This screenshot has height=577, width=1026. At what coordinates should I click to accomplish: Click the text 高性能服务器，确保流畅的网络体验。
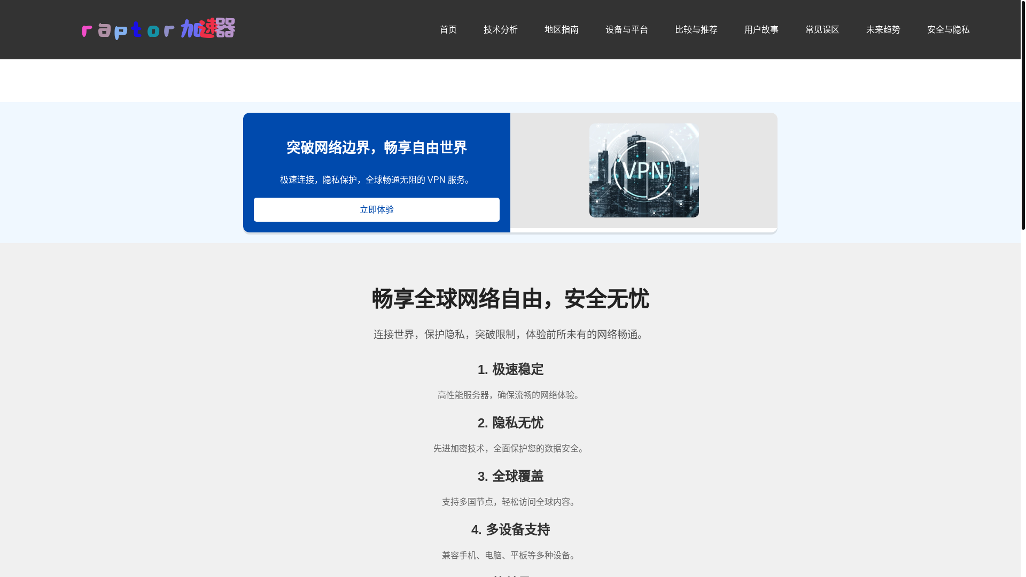click(510, 395)
